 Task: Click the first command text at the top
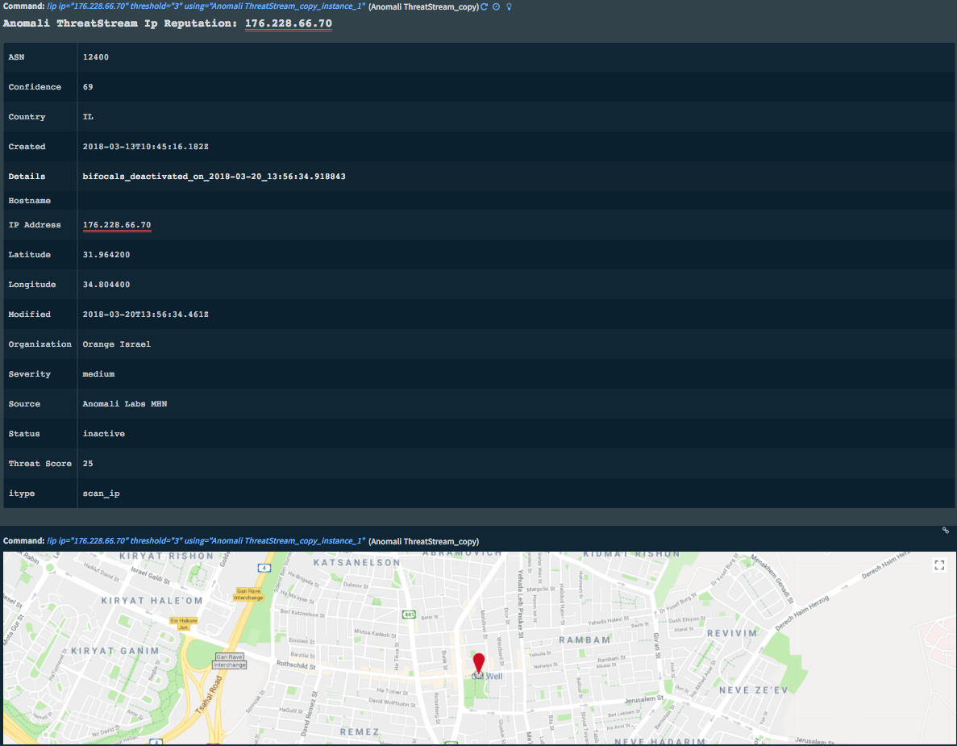(206, 6)
